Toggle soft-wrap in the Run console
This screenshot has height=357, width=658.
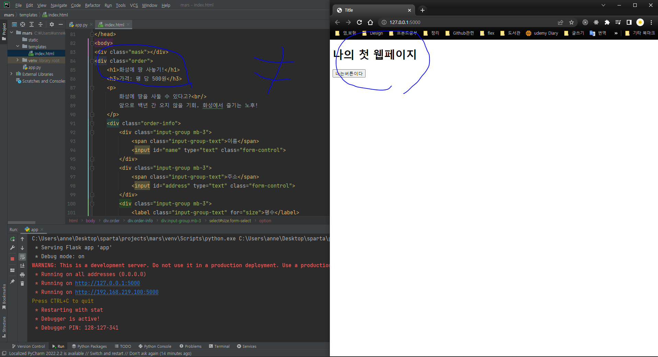click(x=22, y=257)
